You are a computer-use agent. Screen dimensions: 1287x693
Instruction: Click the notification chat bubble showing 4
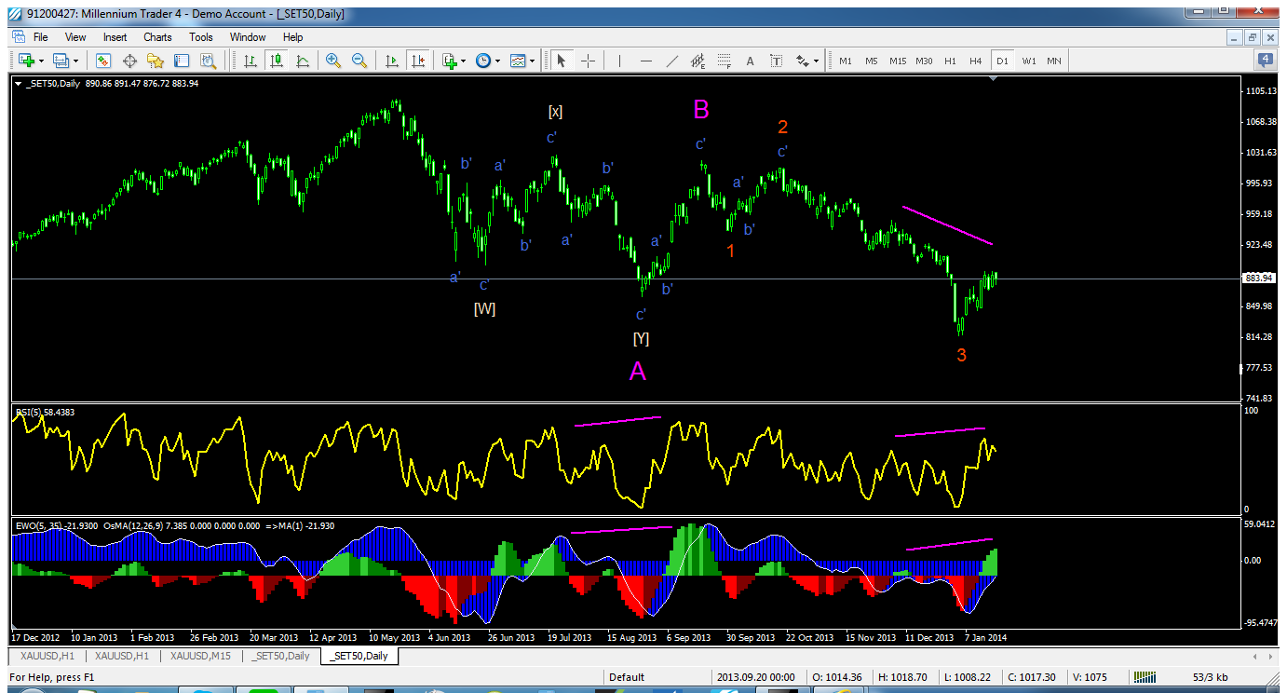(1266, 61)
